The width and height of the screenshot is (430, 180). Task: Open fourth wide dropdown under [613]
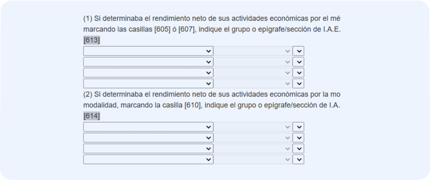[x=148, y=83]
